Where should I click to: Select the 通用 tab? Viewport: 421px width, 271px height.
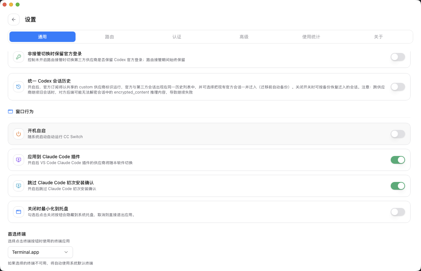tap(42, 37)
